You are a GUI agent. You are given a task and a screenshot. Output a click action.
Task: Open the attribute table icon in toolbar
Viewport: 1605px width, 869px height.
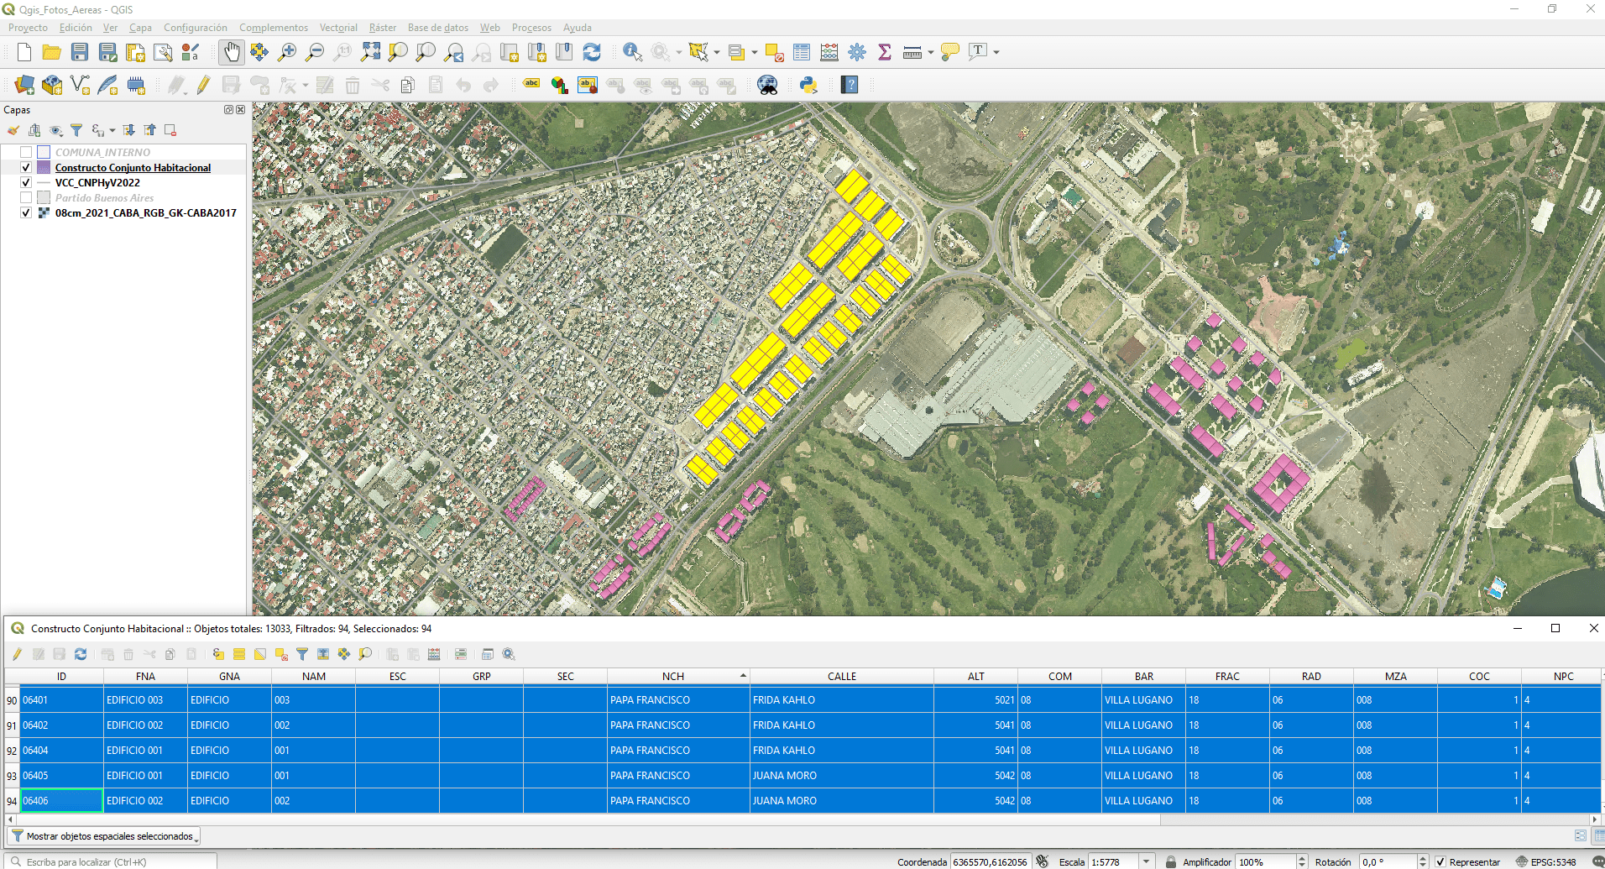(802, 52)
